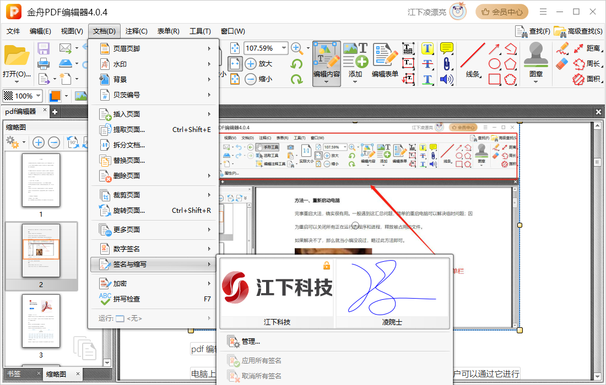Click the orange and blue color swatch
This screenshot has width=606, height=385.
point(55,96)
